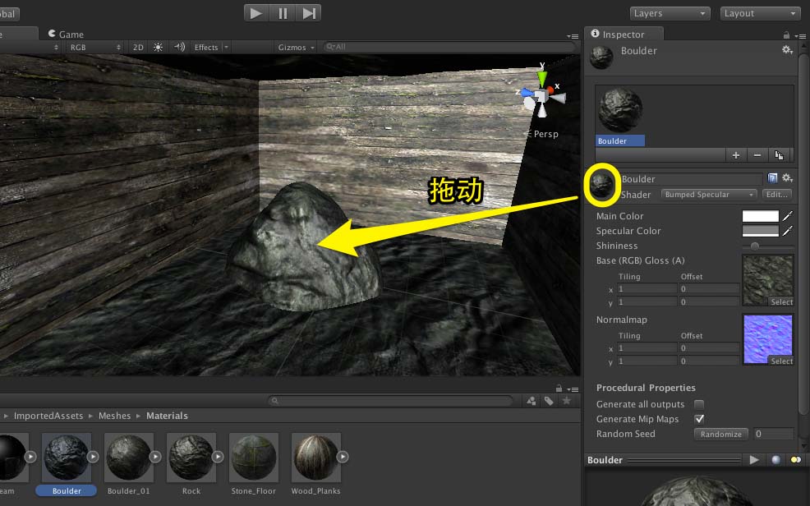
Task: Switch to the Game tab
Action: click(66, 34)
